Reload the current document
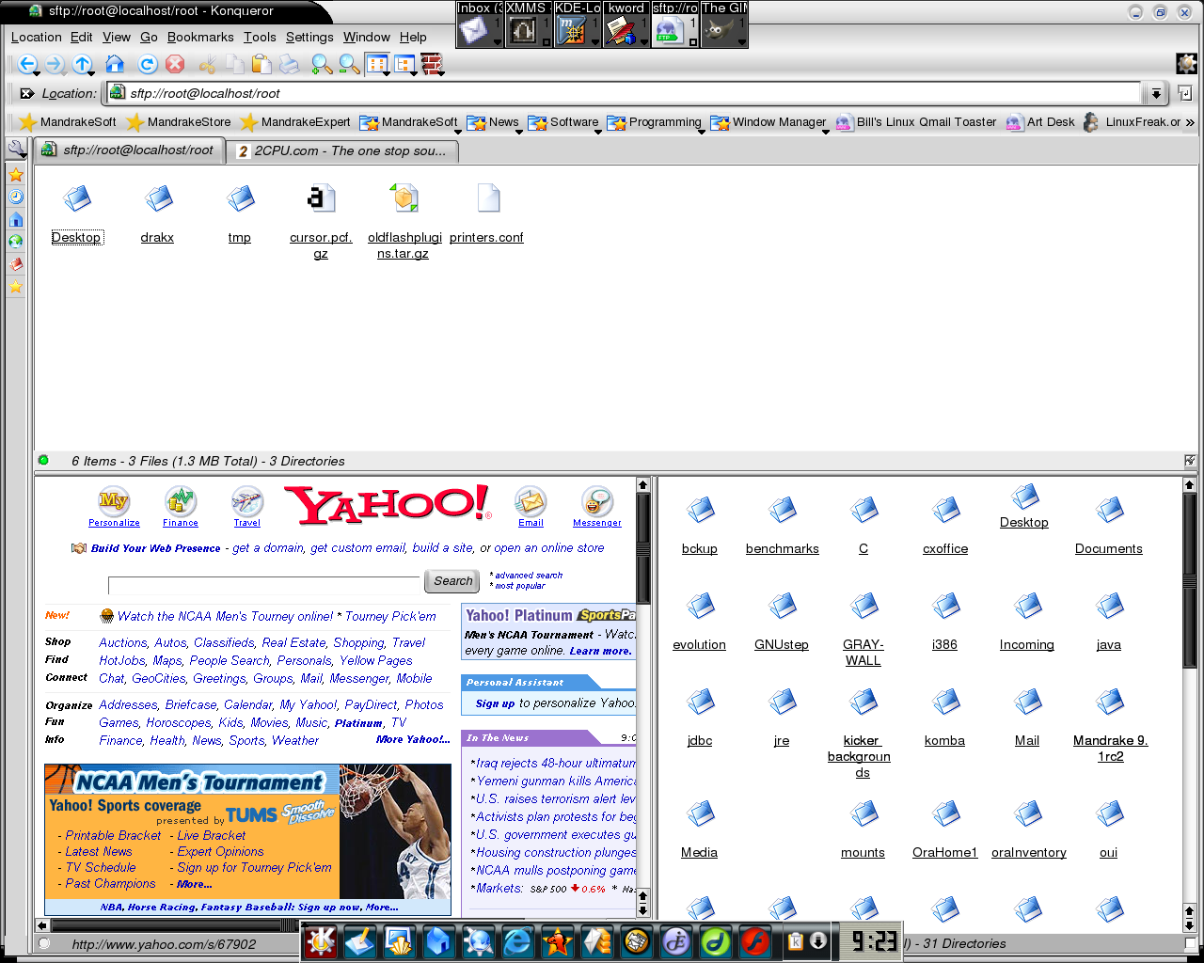The height and width of the screenshot is (963, 1204). click(x=147, y=64)
